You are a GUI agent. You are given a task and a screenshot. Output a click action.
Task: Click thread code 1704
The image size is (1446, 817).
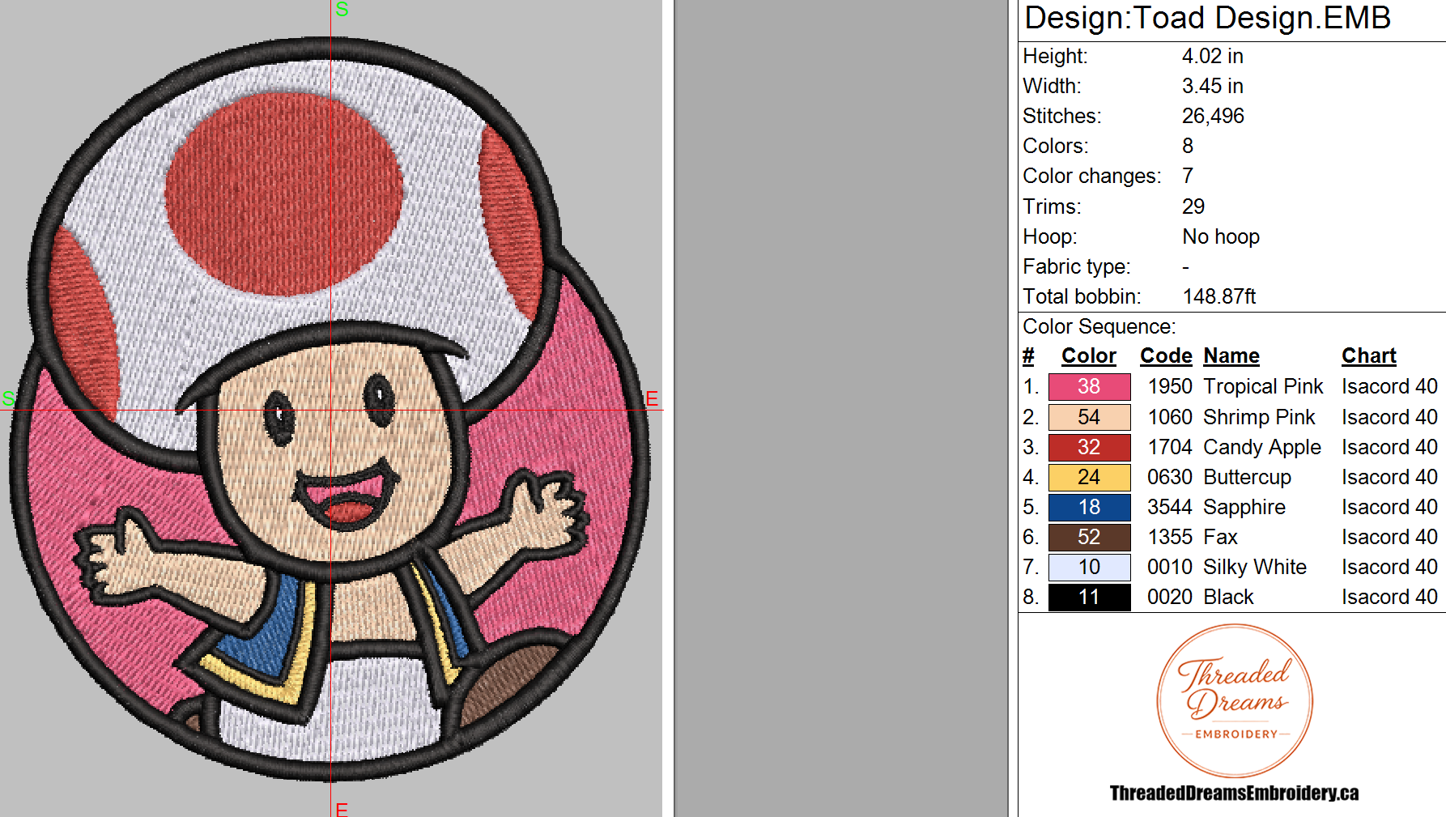point(1170,447)
